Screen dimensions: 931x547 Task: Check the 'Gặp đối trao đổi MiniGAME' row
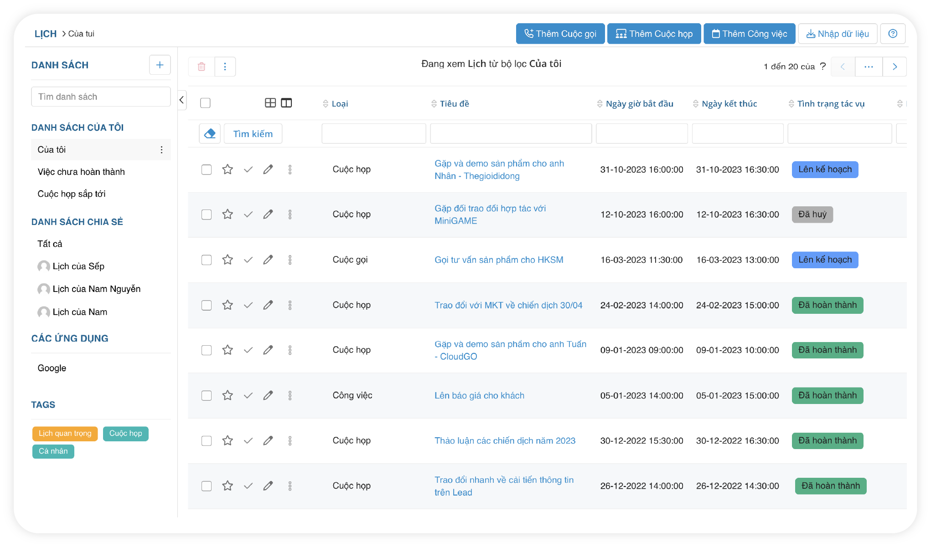207,215
